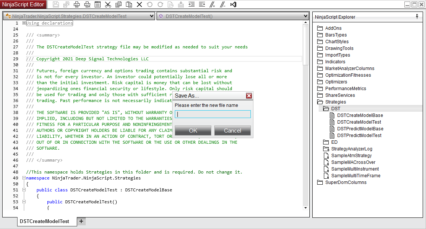
Task: Collapse the class block at line 51
Action: pos(24,190)
